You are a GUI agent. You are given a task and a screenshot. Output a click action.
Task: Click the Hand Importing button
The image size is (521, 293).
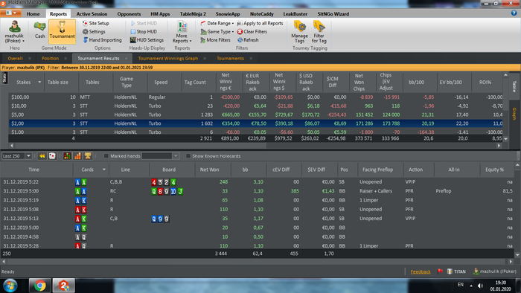[102, 40]
